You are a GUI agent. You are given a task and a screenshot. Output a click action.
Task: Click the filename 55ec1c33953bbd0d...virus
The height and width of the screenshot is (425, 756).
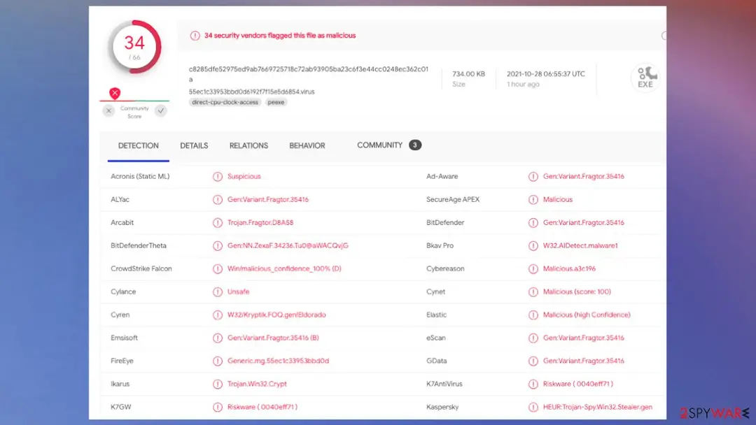point(252,92)
